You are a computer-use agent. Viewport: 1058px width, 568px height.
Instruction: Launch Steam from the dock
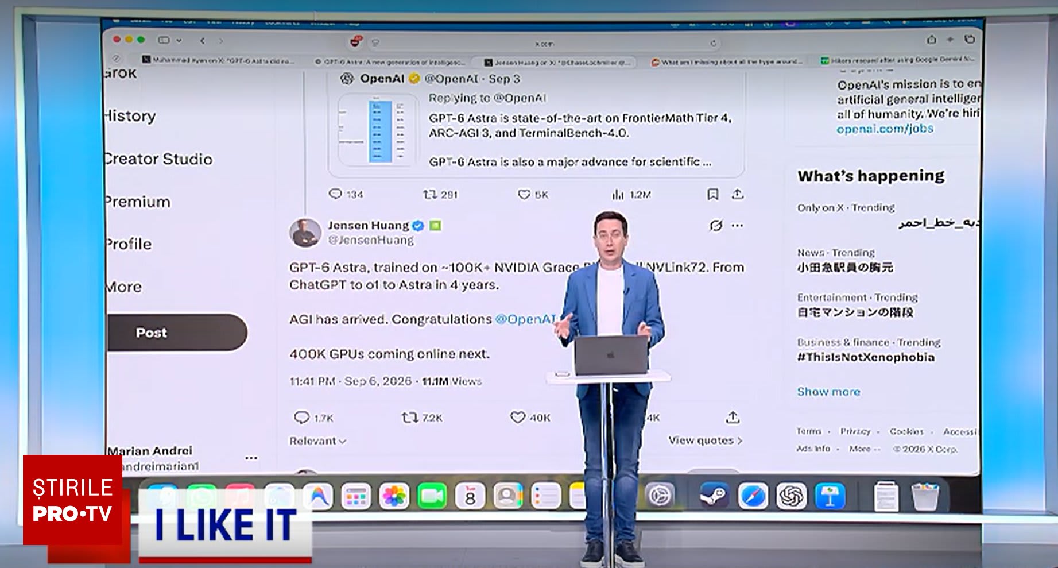[x=715, y=496]
